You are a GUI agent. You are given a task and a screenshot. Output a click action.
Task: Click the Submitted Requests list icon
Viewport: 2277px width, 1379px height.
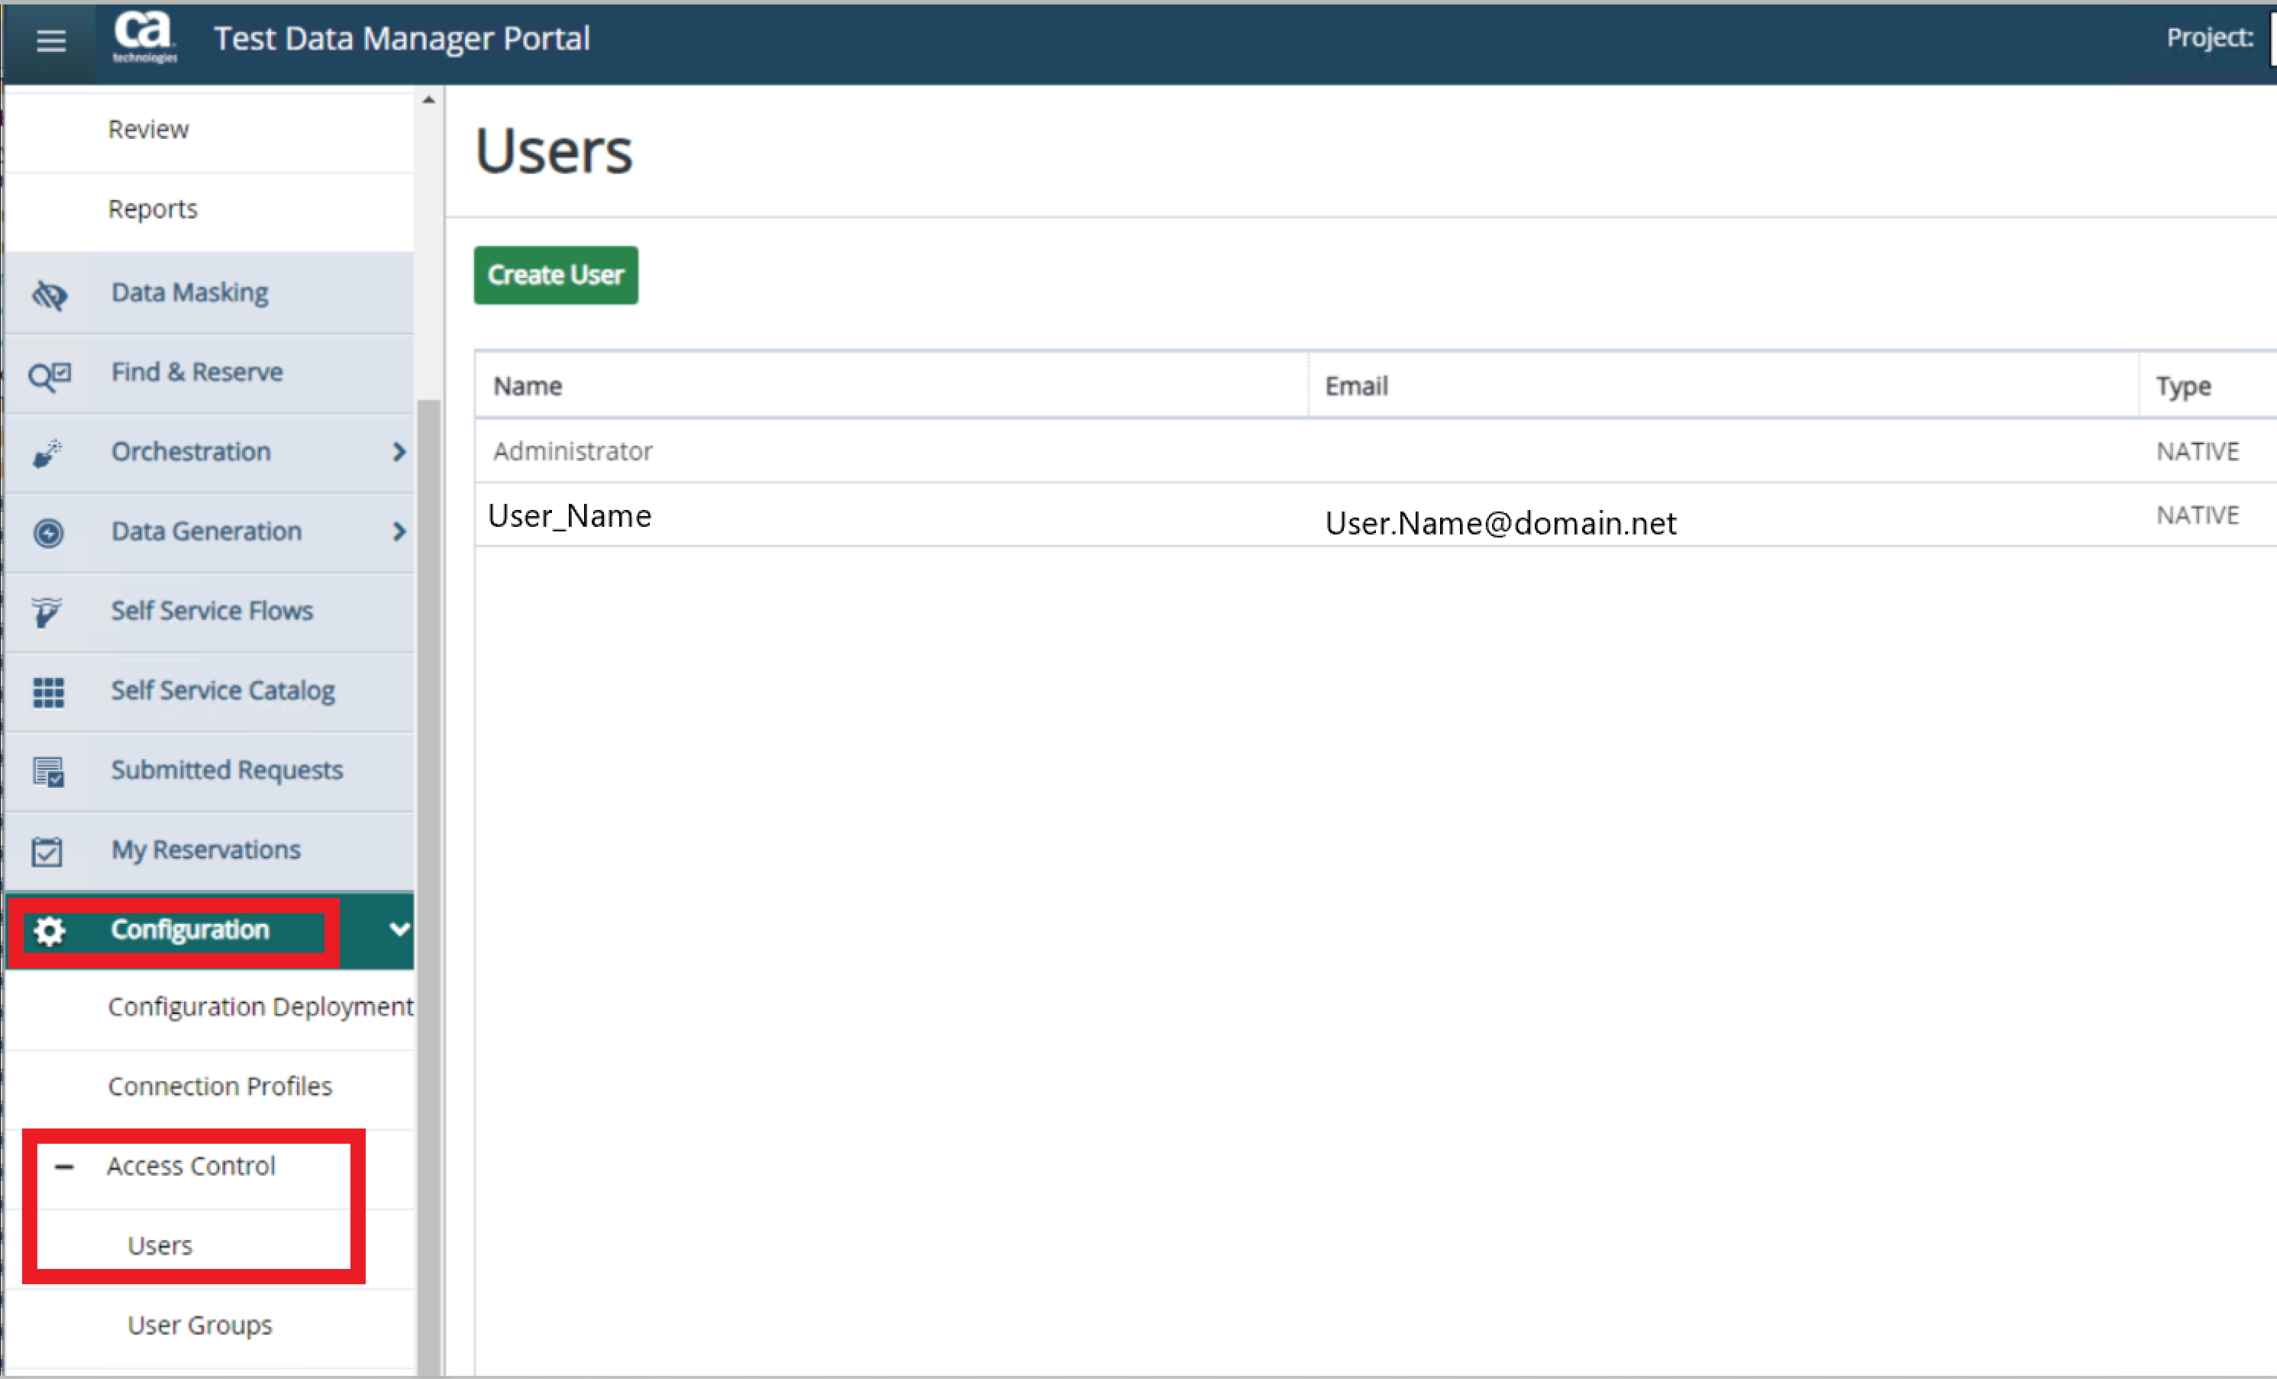[x=48, y=771]
